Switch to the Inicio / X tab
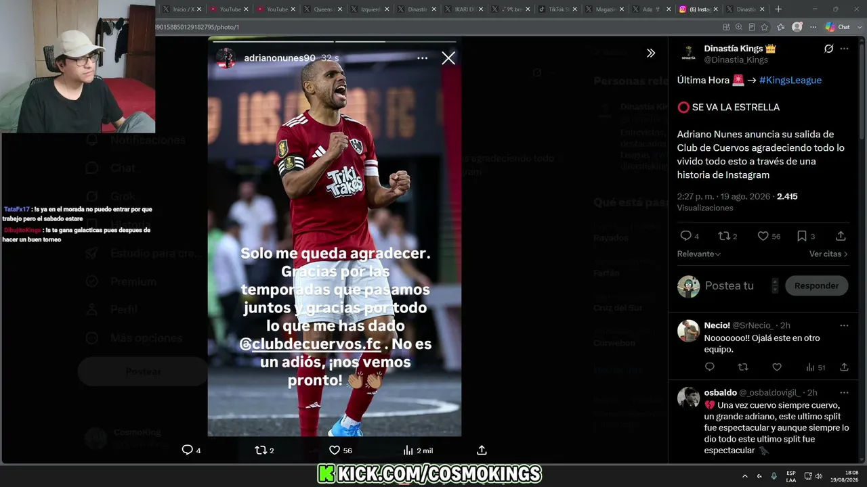This screenshot has width=867, height=487. pyautogui.click(x=184, y=9)
